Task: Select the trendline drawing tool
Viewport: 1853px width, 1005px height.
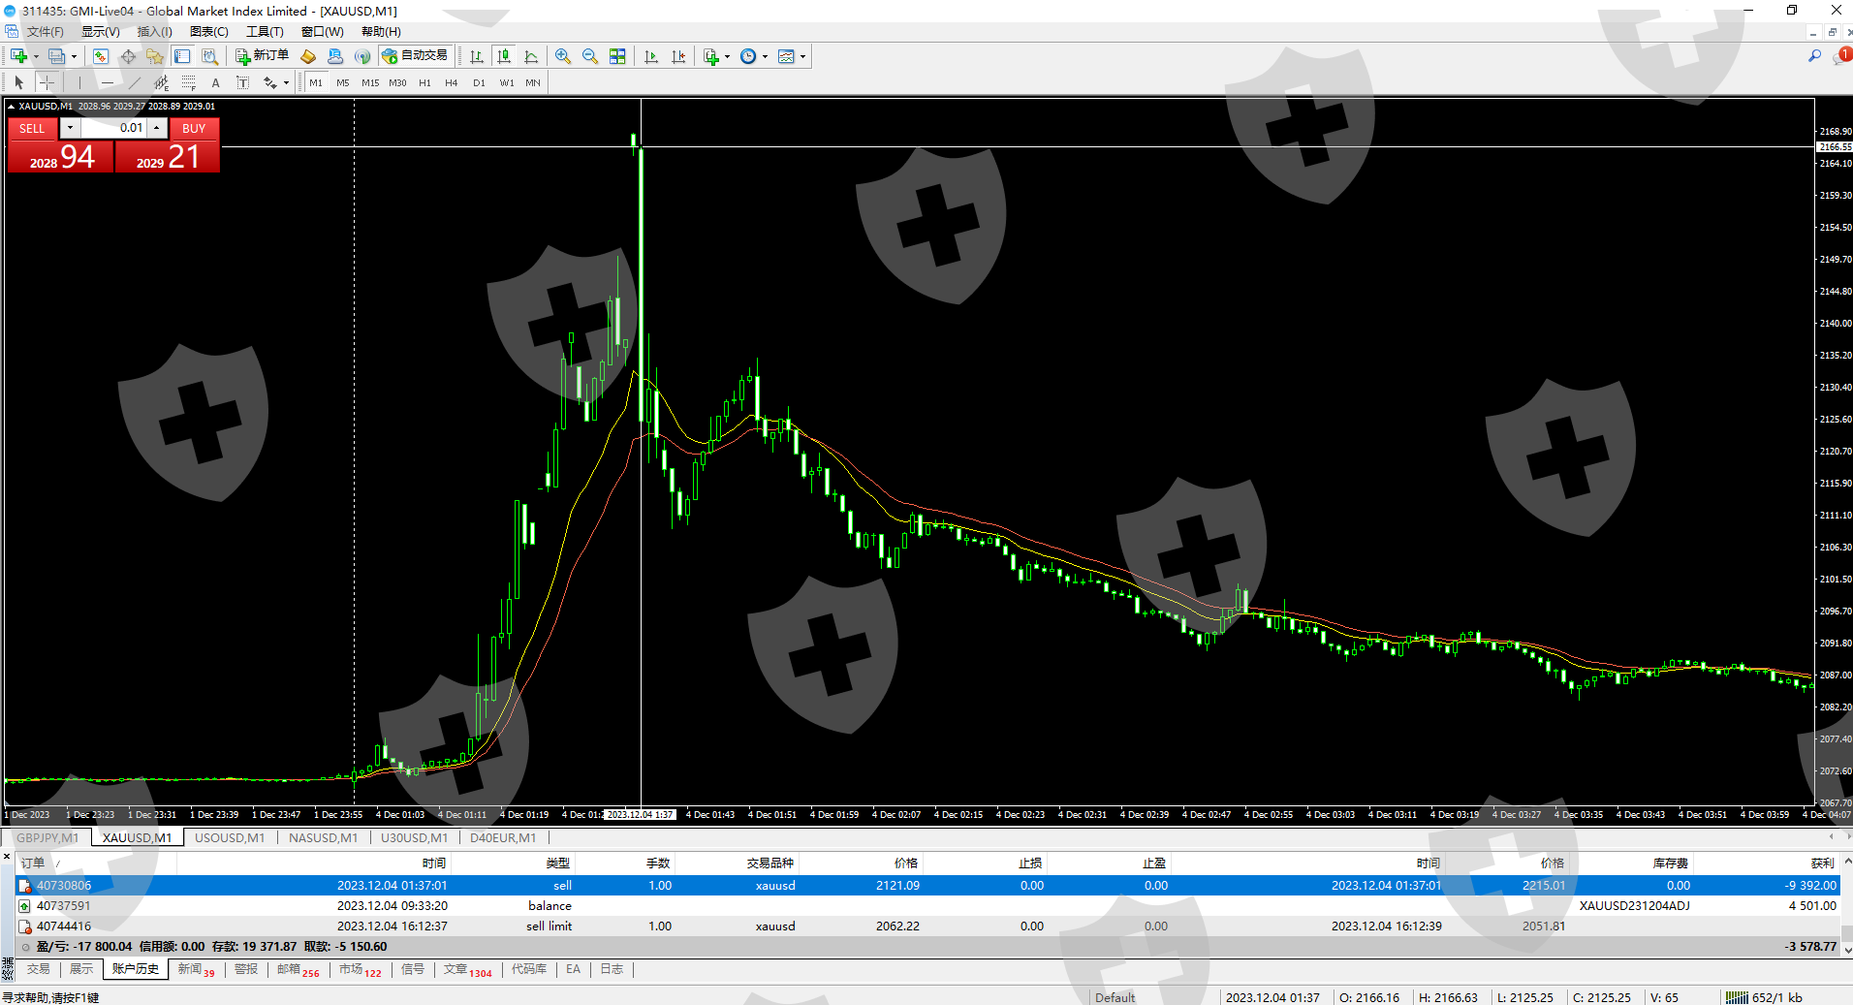Action: 135,82
